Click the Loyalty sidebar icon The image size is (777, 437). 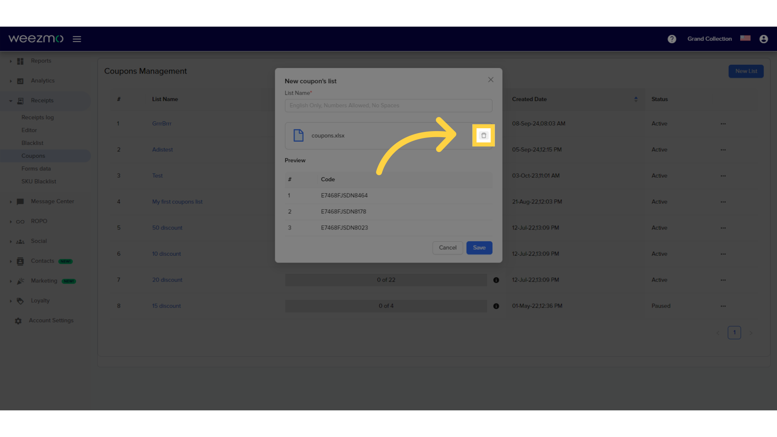(x=20, y=300)
